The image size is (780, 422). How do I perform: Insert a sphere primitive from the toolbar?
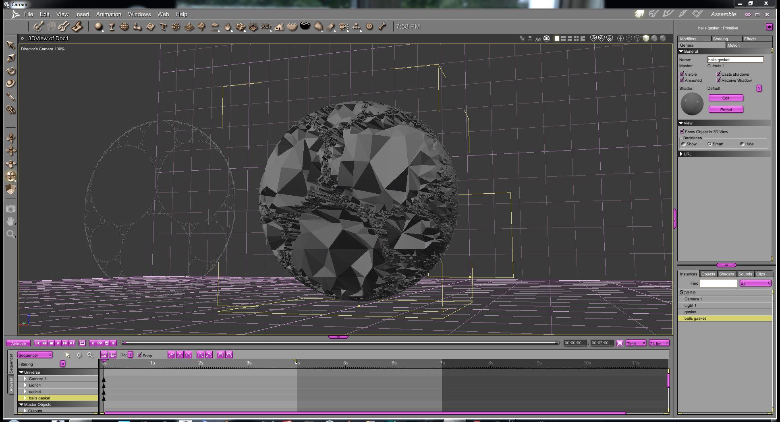click(98, 27)
